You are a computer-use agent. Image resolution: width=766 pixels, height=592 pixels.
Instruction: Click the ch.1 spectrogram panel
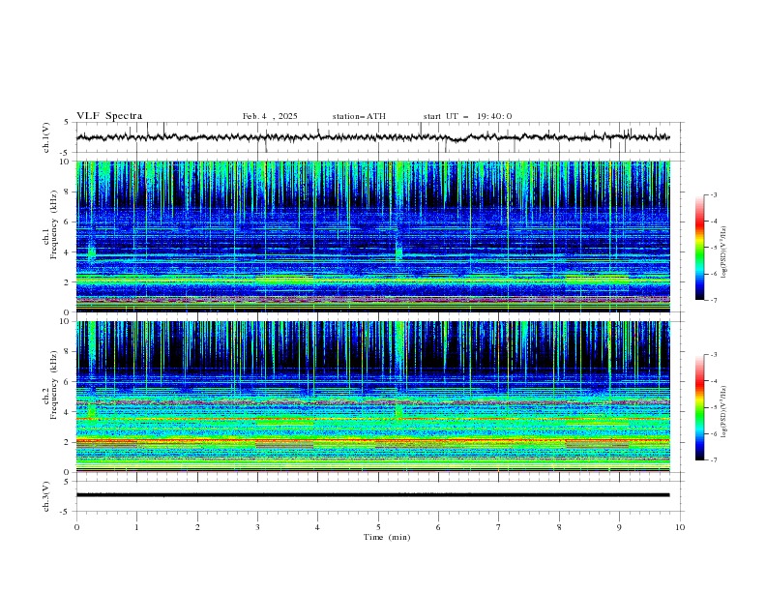(x=373, y=236)
